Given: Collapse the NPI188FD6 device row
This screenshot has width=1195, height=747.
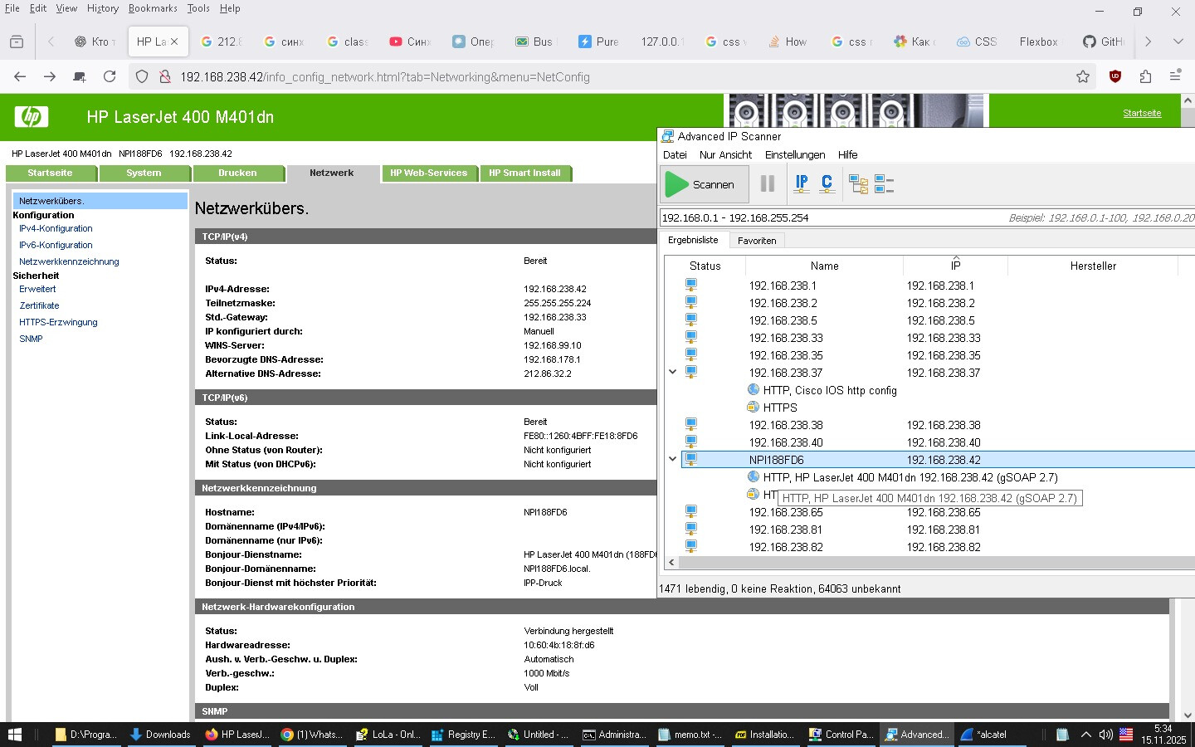Looking at the screenshot, I should (672, 459).
